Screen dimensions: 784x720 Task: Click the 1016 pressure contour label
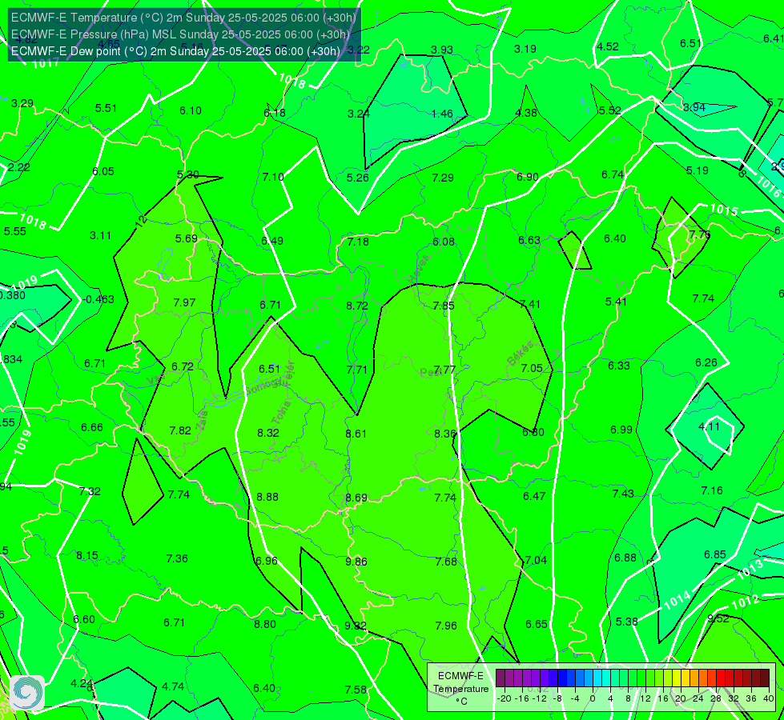click(767, 186)
